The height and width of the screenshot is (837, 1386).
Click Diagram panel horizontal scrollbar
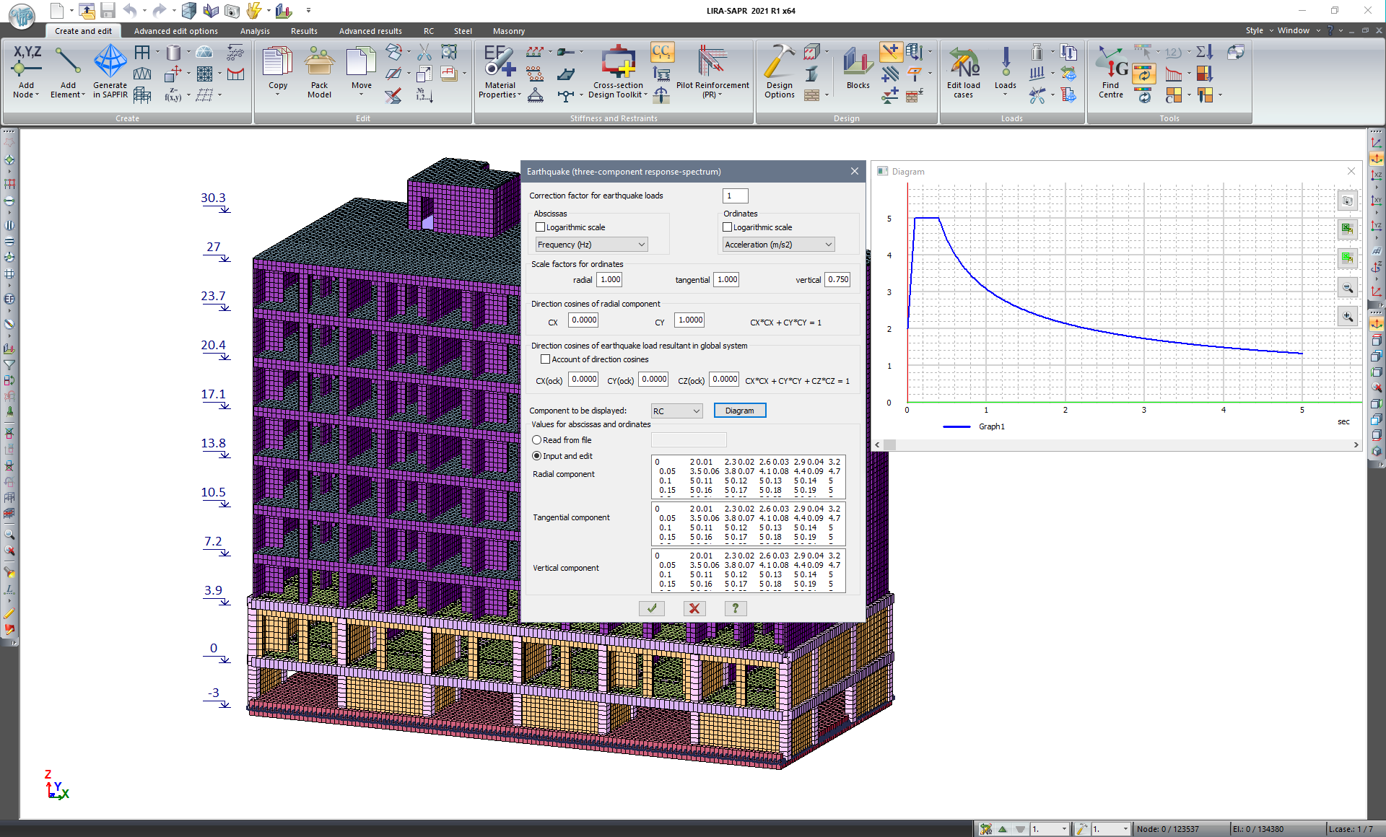1115,445
